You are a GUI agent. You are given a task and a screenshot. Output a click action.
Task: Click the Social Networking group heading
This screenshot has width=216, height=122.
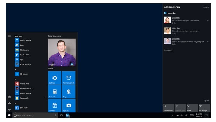pyautogui.click(x=55, y=36)
